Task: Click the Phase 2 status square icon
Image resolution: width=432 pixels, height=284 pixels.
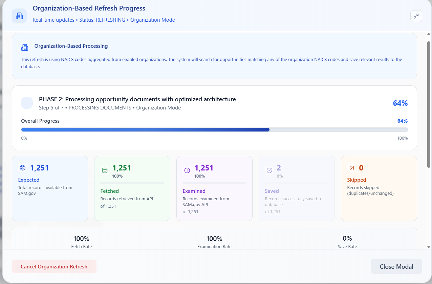Action: (x=27, y=103)
